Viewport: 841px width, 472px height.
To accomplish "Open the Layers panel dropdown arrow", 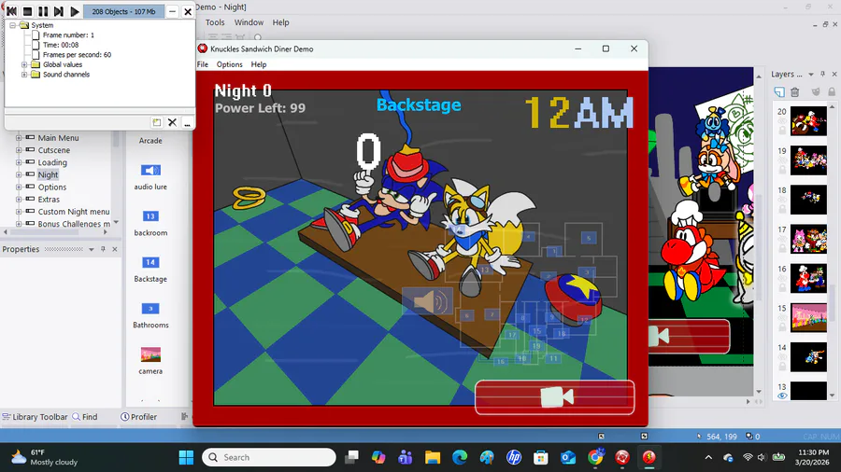I will pyautogui.click(x=811, y=75).
